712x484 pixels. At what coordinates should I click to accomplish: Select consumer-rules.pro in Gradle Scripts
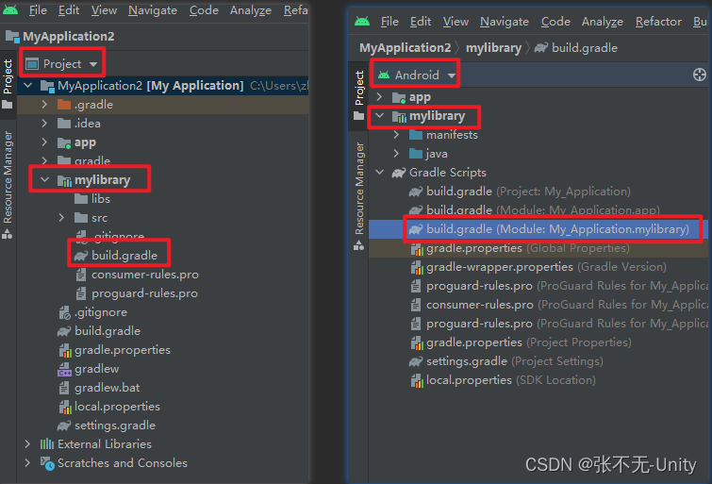559,305
